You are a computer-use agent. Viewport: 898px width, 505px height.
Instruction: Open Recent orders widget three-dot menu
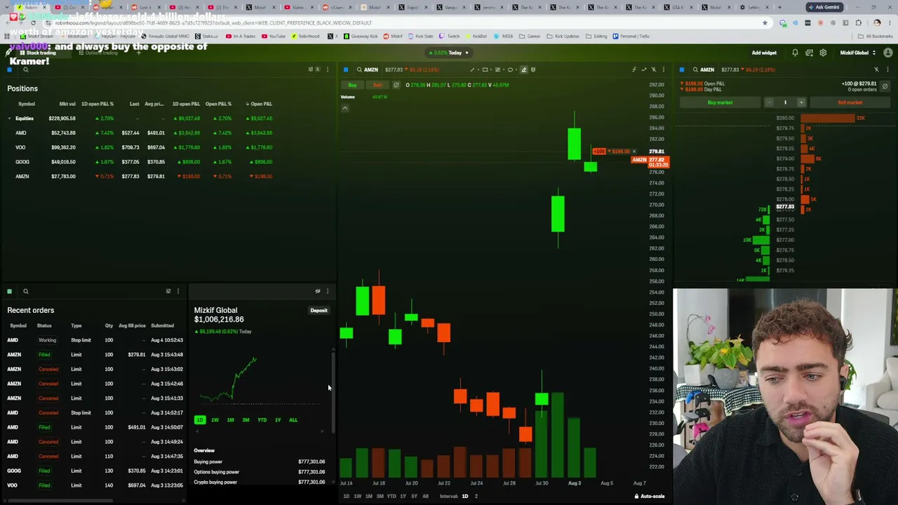(177, 291)
